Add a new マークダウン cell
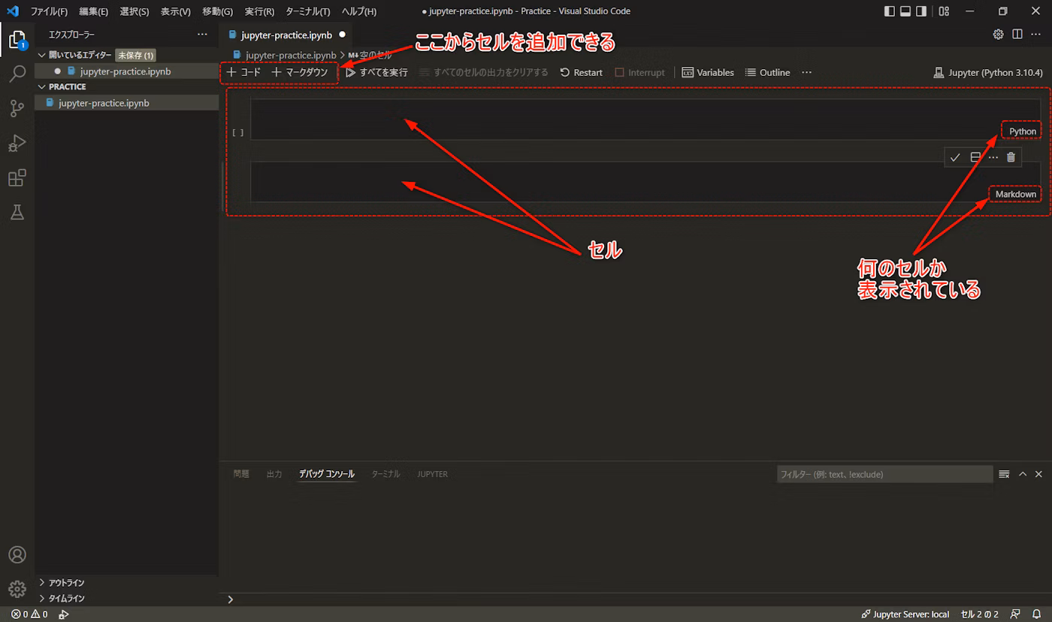The height and width of the screenshot is (622, 1052). pyautogui.click(x=300, y=73)
